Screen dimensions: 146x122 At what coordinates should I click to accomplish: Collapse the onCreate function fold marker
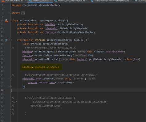pos(10,40)
